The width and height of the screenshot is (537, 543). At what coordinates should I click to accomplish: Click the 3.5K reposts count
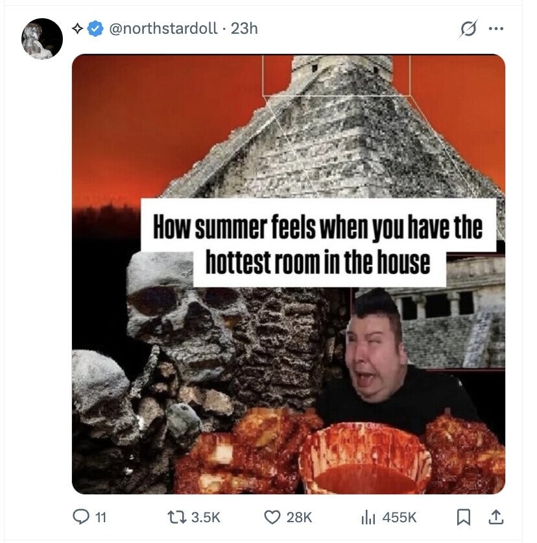coord(206,518)
